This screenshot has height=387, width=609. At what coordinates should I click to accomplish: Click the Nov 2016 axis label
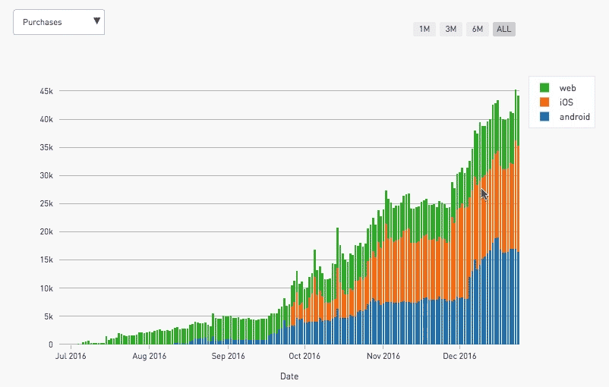[383, 356]
